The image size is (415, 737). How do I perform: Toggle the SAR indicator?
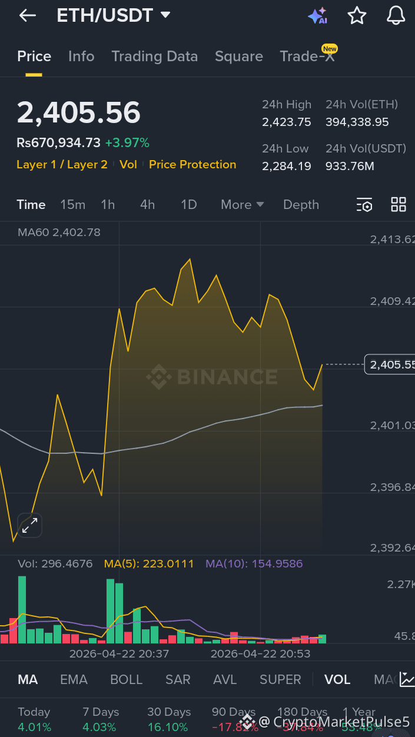pos(178,680)
